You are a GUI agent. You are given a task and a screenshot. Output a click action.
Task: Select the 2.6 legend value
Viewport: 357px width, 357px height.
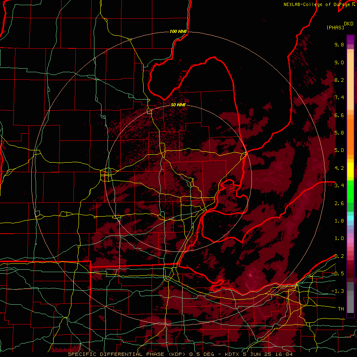[x=339, y=203]
